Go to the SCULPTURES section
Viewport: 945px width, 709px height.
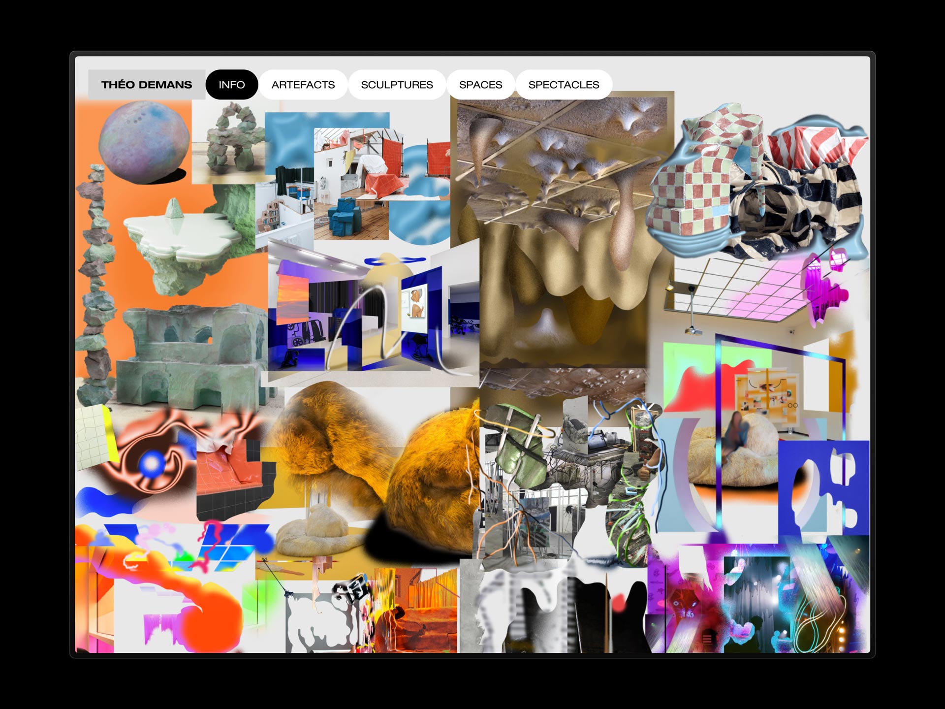397,85
